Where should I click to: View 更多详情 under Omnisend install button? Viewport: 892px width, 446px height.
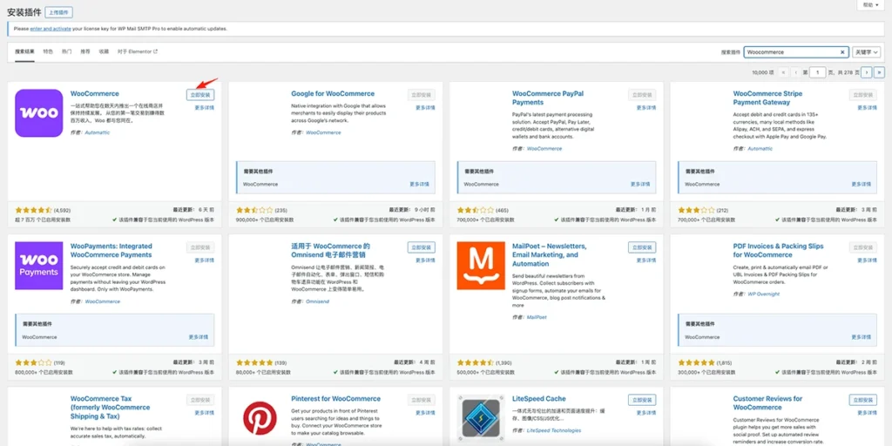425,260
